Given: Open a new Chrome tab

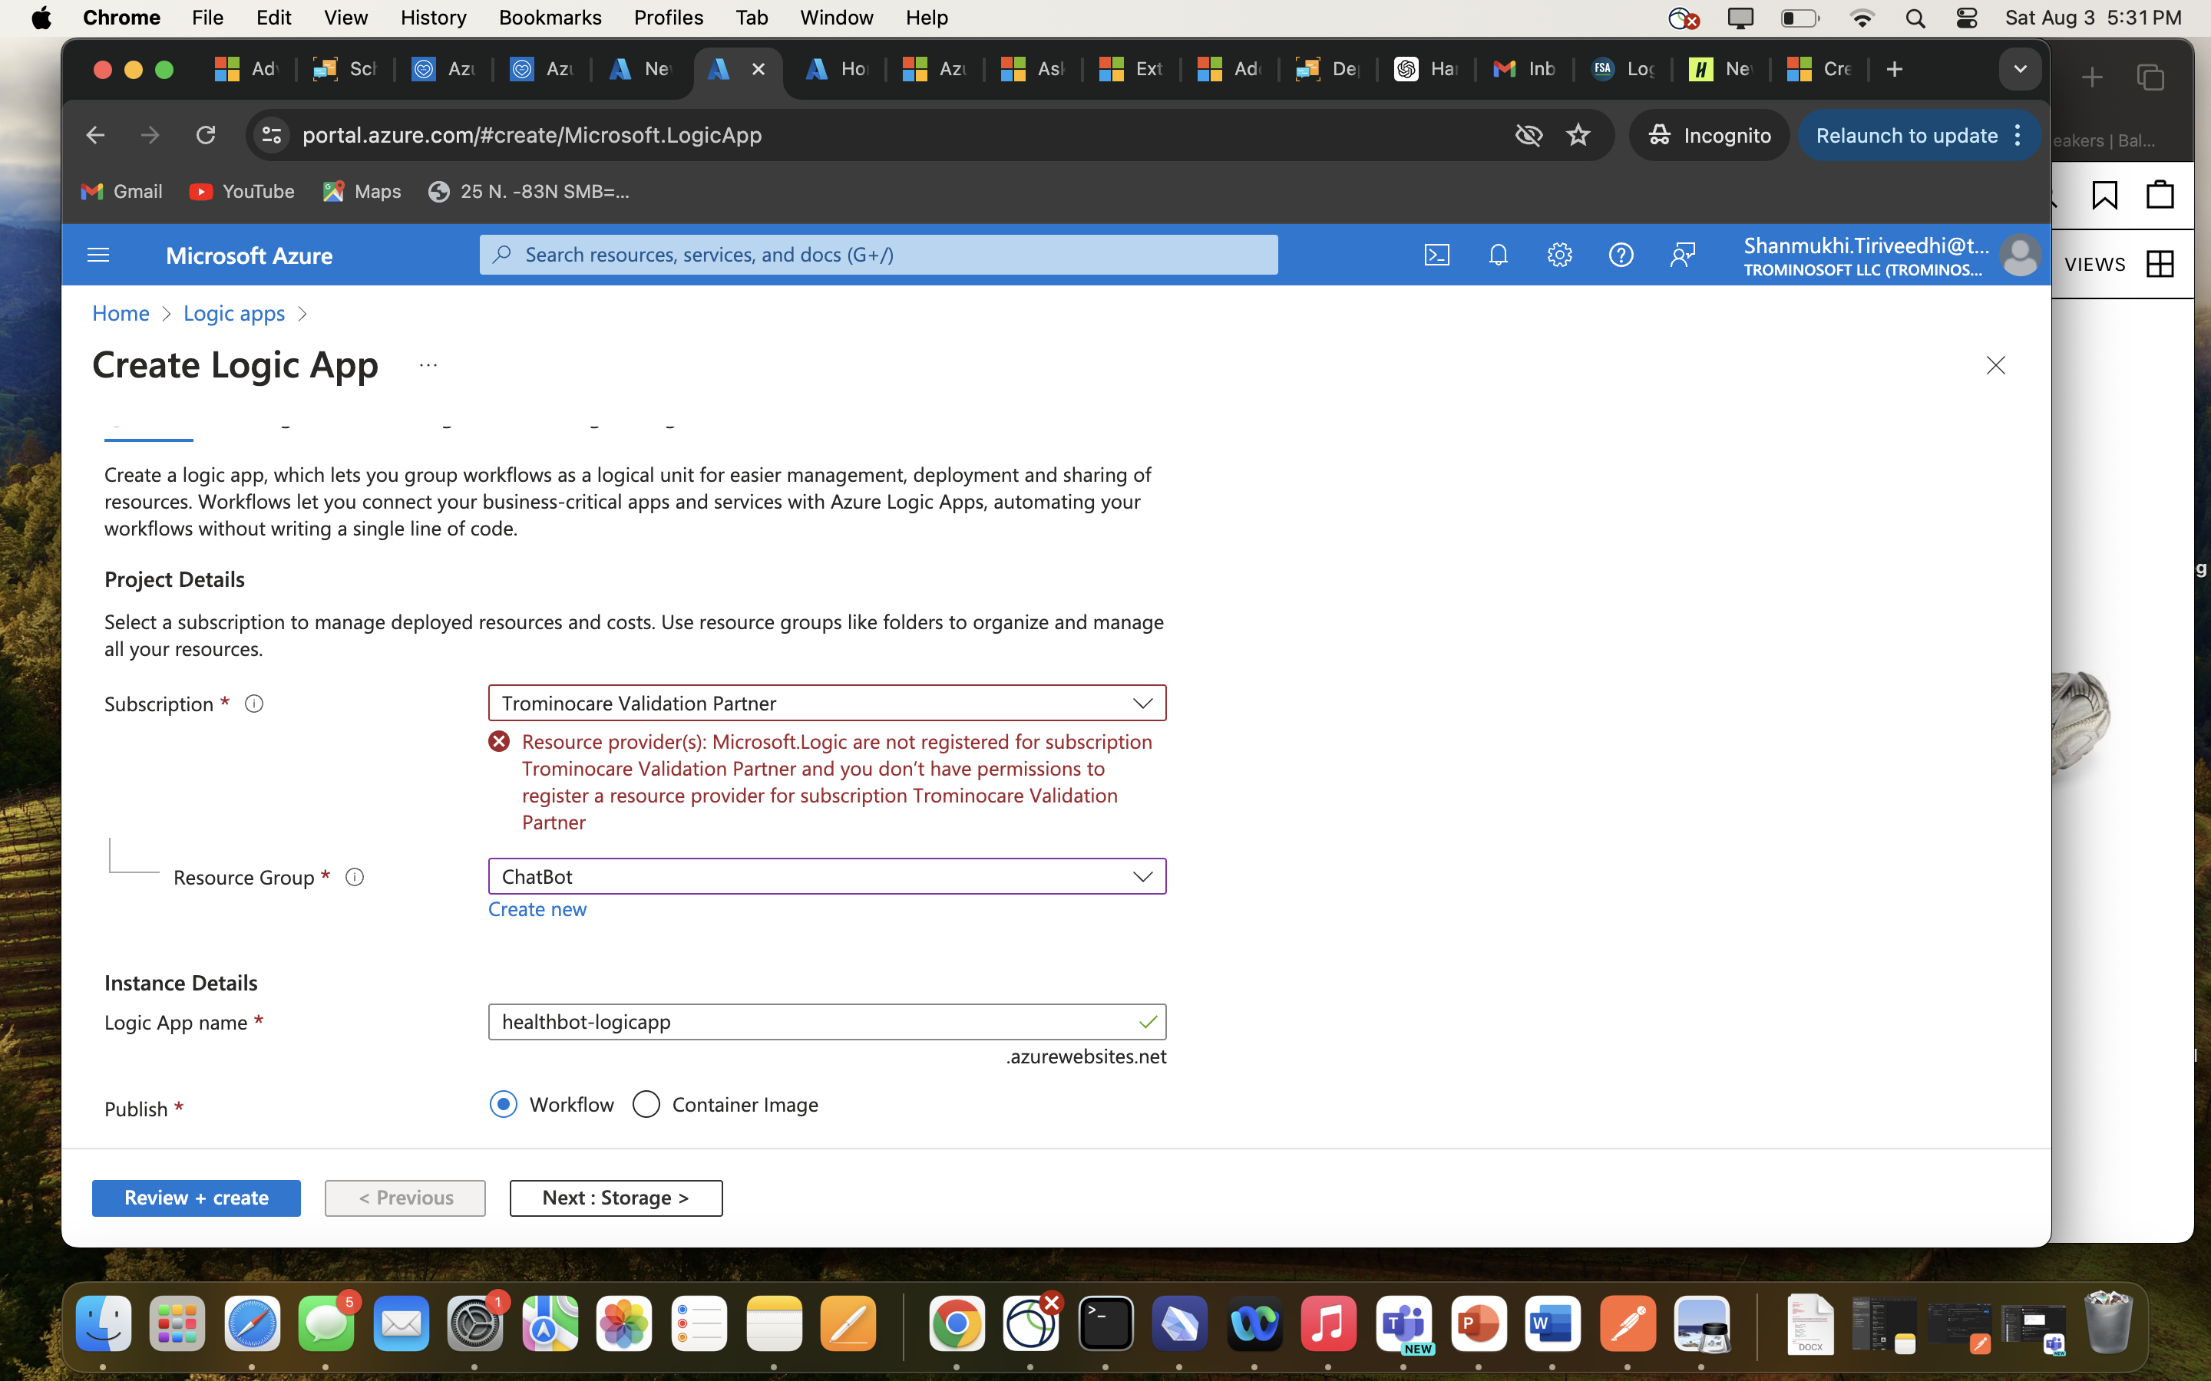Looking at the screenshot, I should [x=1894, y=69].
